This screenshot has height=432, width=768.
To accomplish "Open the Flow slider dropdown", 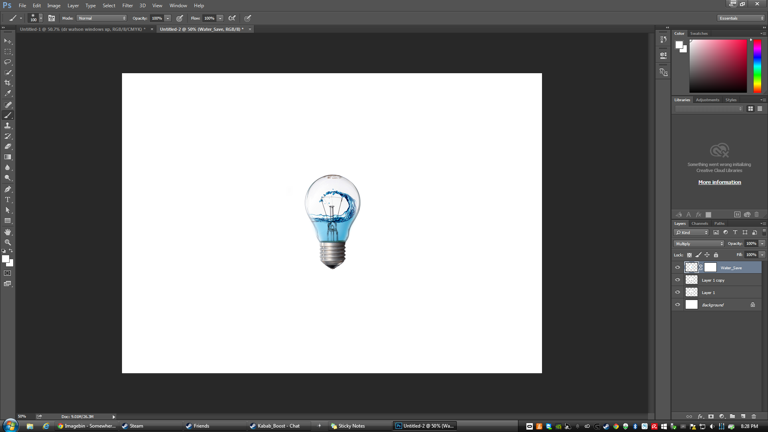I will (x=220, y=18).
